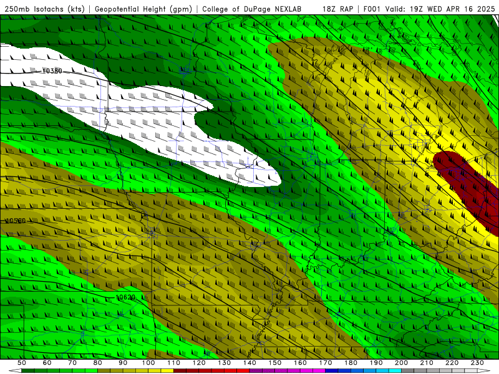Screen dimensions: 499x374
Task: Click the 170 value on the color scale
Action: [325, 363]
